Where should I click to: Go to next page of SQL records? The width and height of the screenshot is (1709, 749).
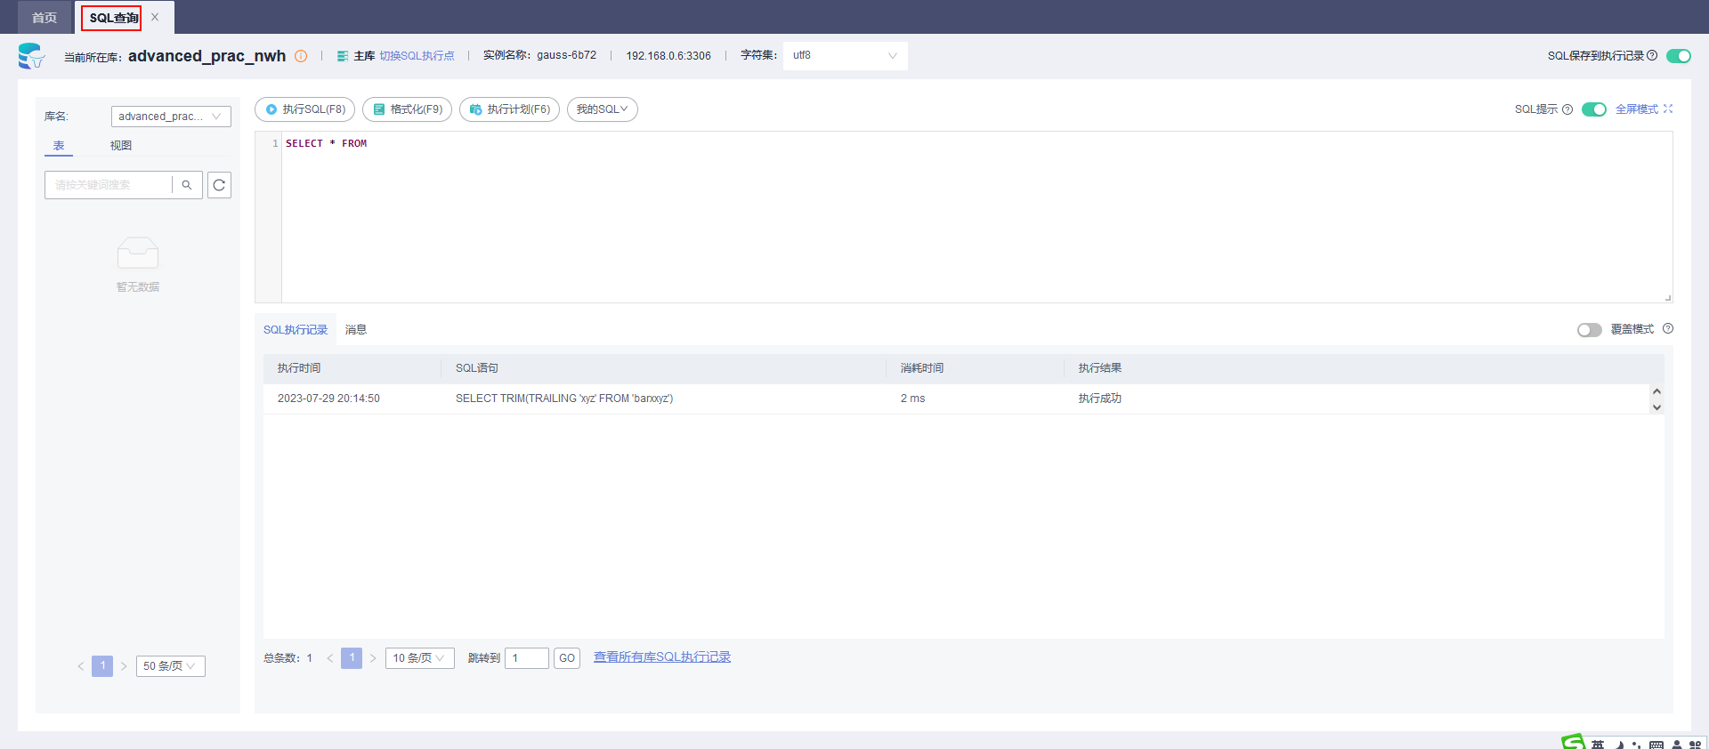373,658
